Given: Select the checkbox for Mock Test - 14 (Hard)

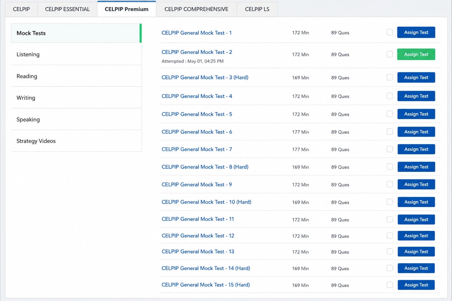Looking at the screenshot, I should (390, 268).
